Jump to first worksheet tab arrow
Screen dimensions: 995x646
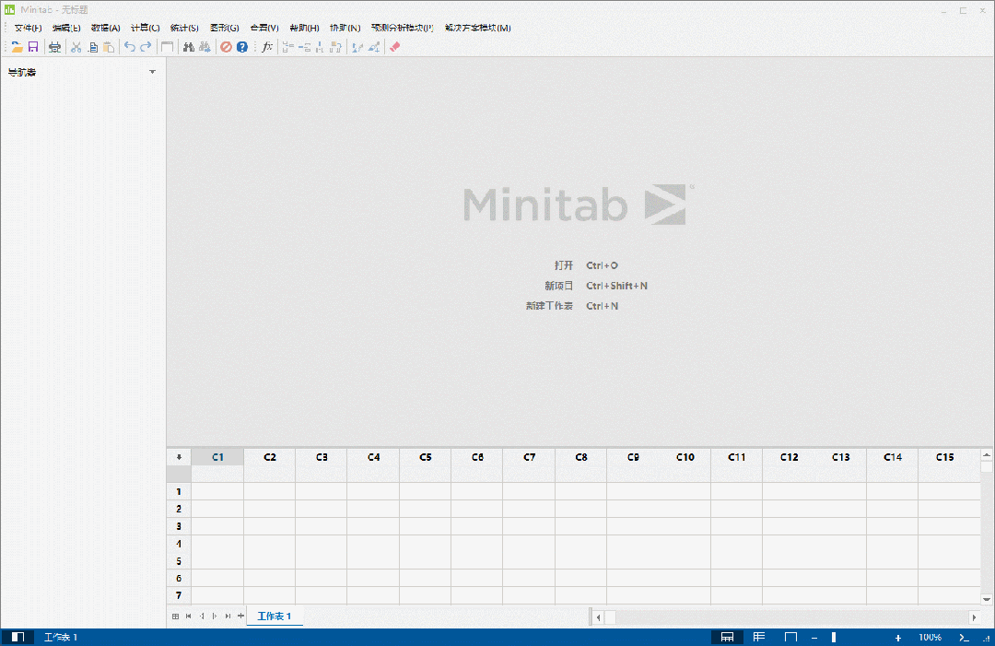pos(189,617)
